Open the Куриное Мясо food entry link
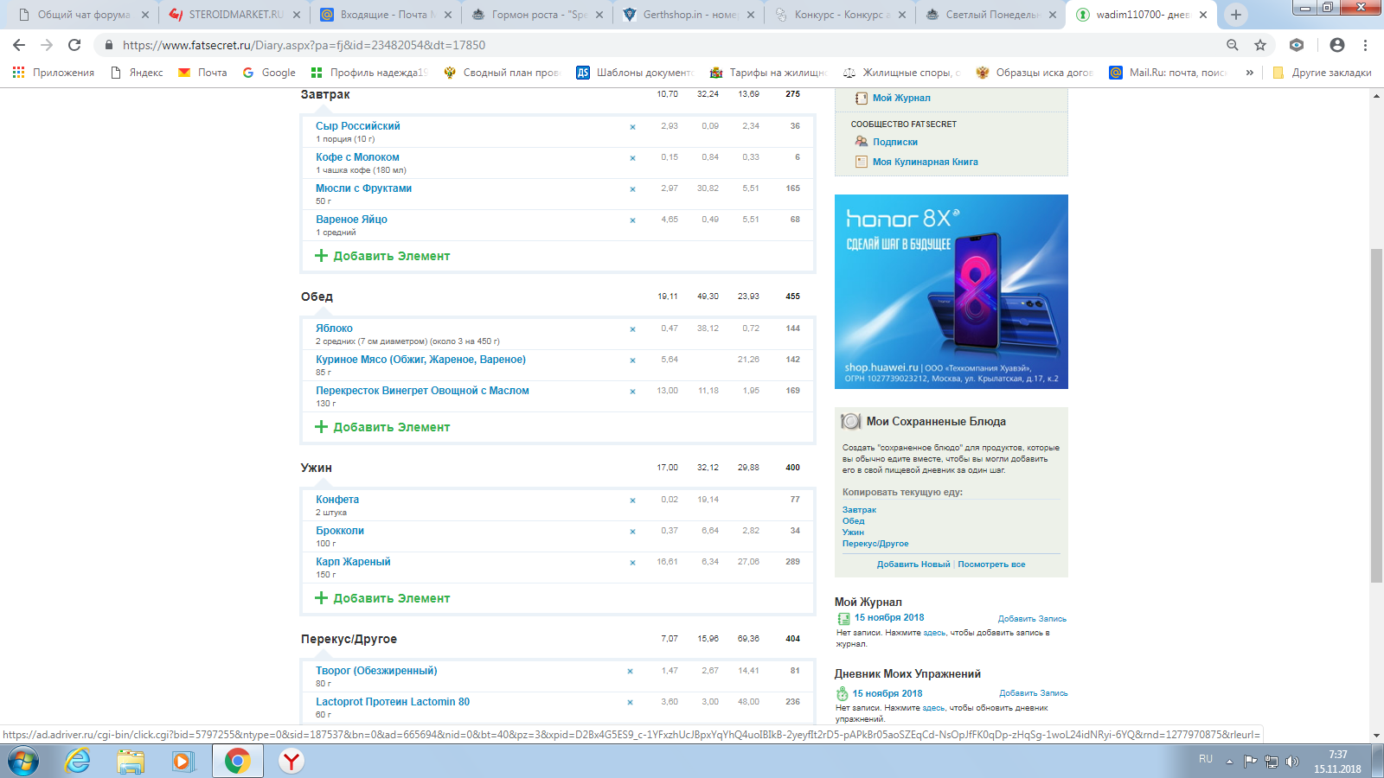This screenshot has height=778, width=1384. 420,360
